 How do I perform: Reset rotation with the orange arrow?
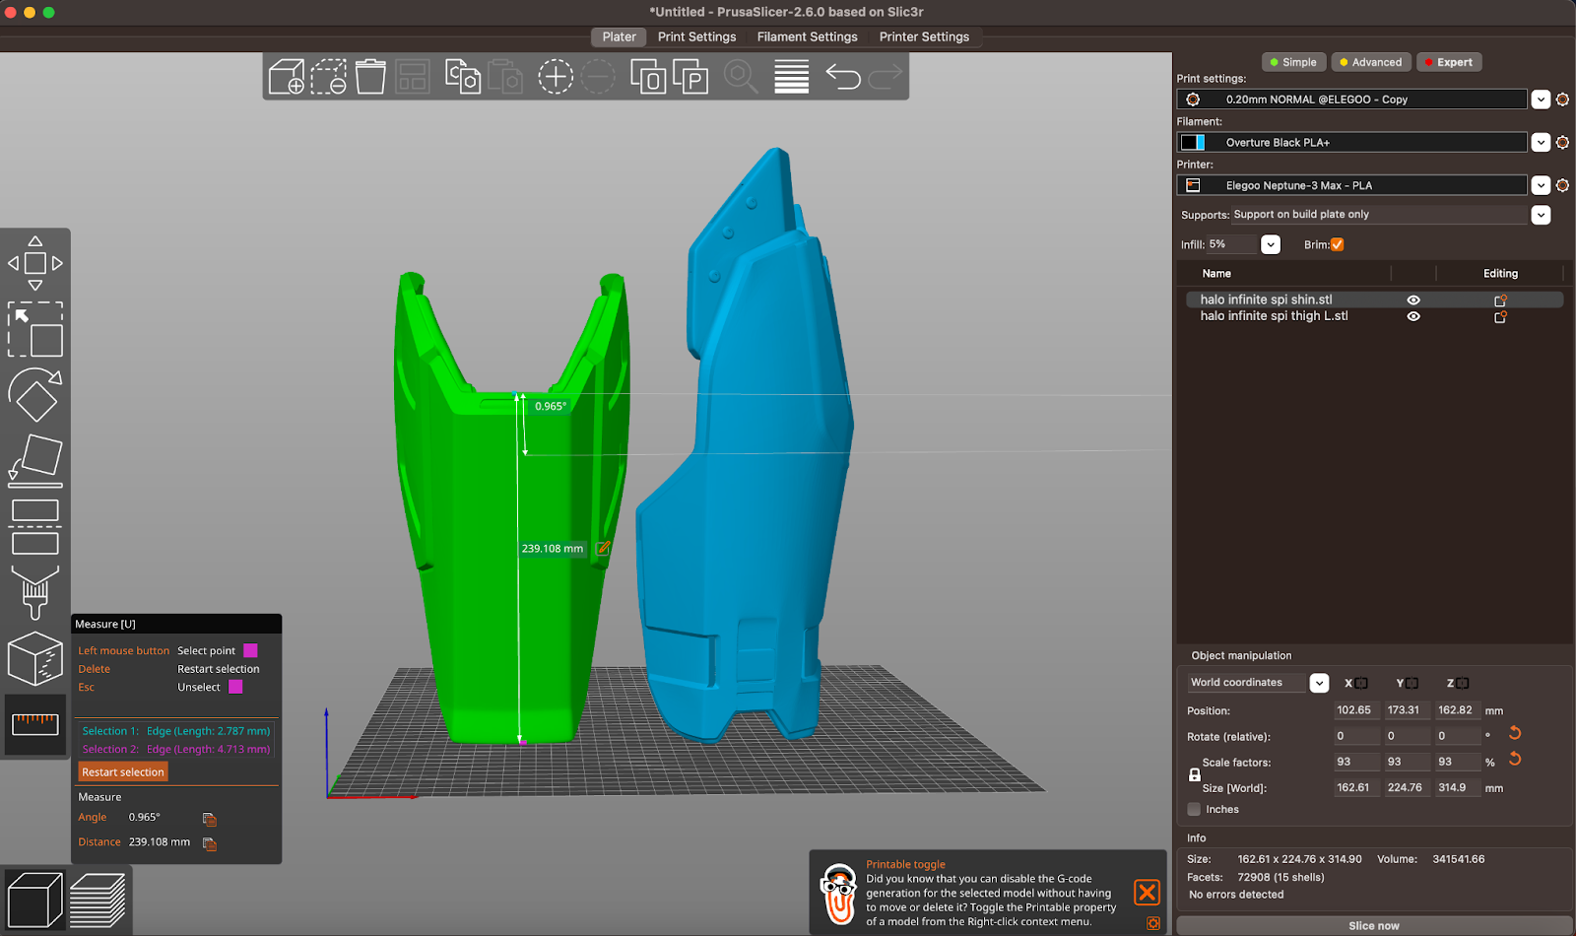(1515, 733)
